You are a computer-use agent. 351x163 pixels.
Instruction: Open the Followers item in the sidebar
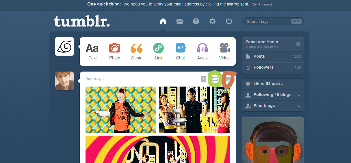pyautogui.click(x=273, y=68)
